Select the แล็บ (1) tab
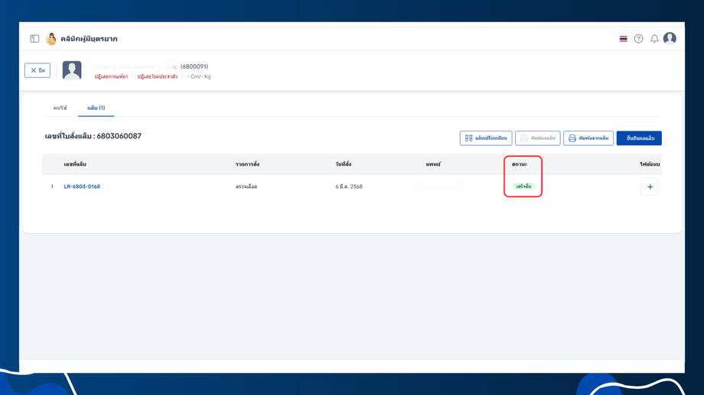704x395 pixels. point(96,108)
